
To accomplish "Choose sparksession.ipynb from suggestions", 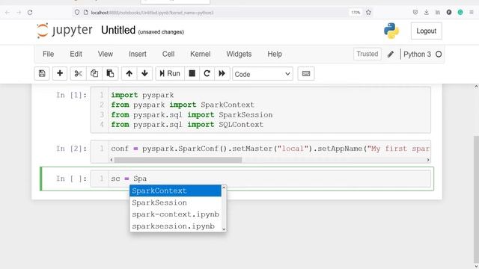I will pos(175,226).
